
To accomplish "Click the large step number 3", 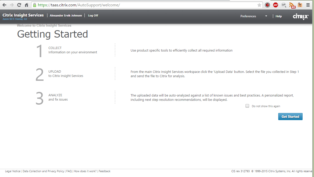I will (40, 99).
